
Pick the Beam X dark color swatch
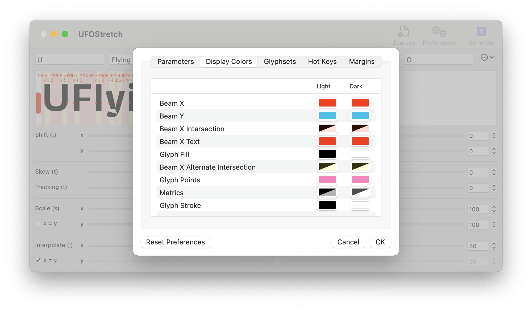(360, 103)
